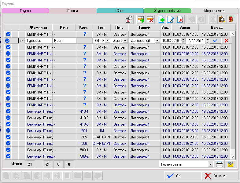Toggle the checkbox on room 505 row

tap(8, 137)
